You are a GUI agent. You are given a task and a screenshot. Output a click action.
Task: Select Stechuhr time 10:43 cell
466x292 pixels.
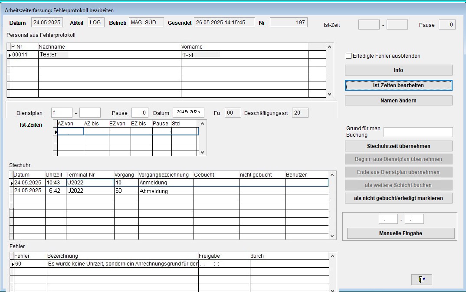point(56,182)
